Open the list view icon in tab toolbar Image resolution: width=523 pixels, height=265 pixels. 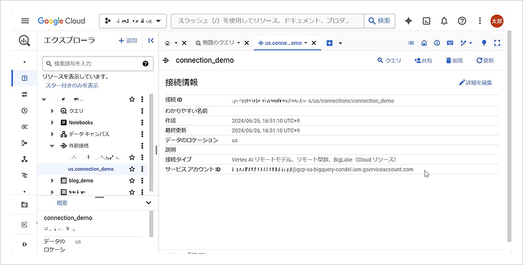point(411,43)
